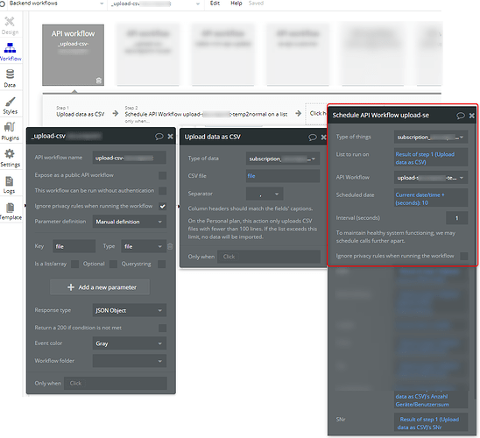Open Response type JSON Object dropdown
This screenshot has width=480, height=438.
129,310
